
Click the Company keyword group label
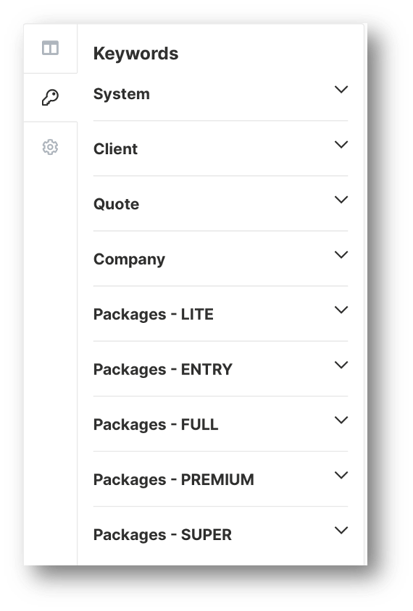pos(129,259)
